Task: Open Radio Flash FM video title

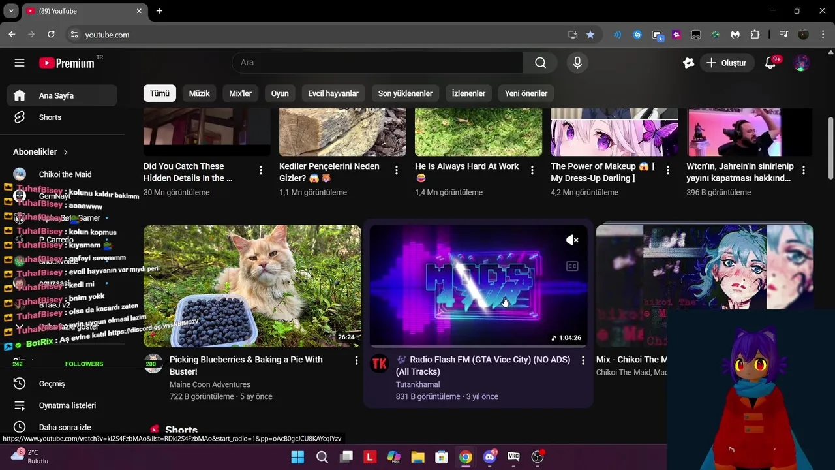Action: click(x=483, y=366)
